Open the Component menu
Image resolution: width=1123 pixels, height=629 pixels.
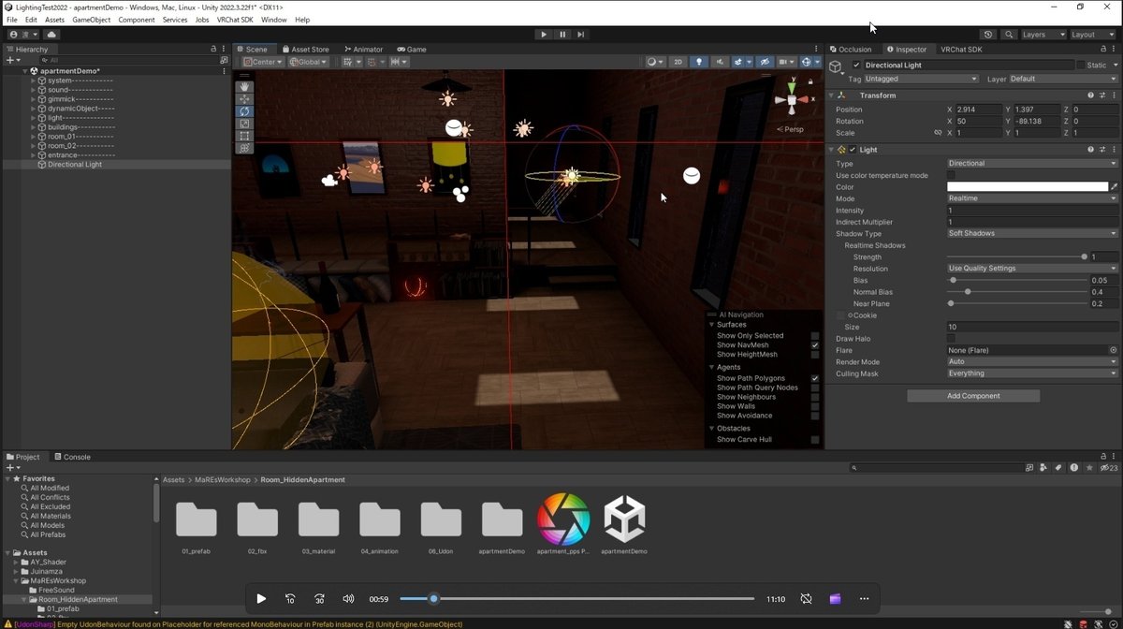click(x=137, y=20)
